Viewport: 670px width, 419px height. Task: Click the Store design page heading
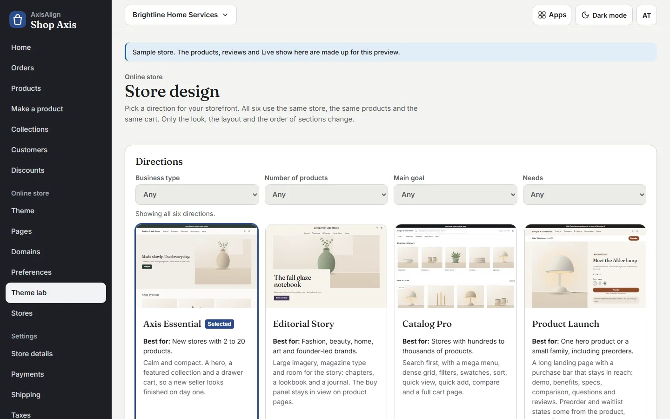[172, 91]
